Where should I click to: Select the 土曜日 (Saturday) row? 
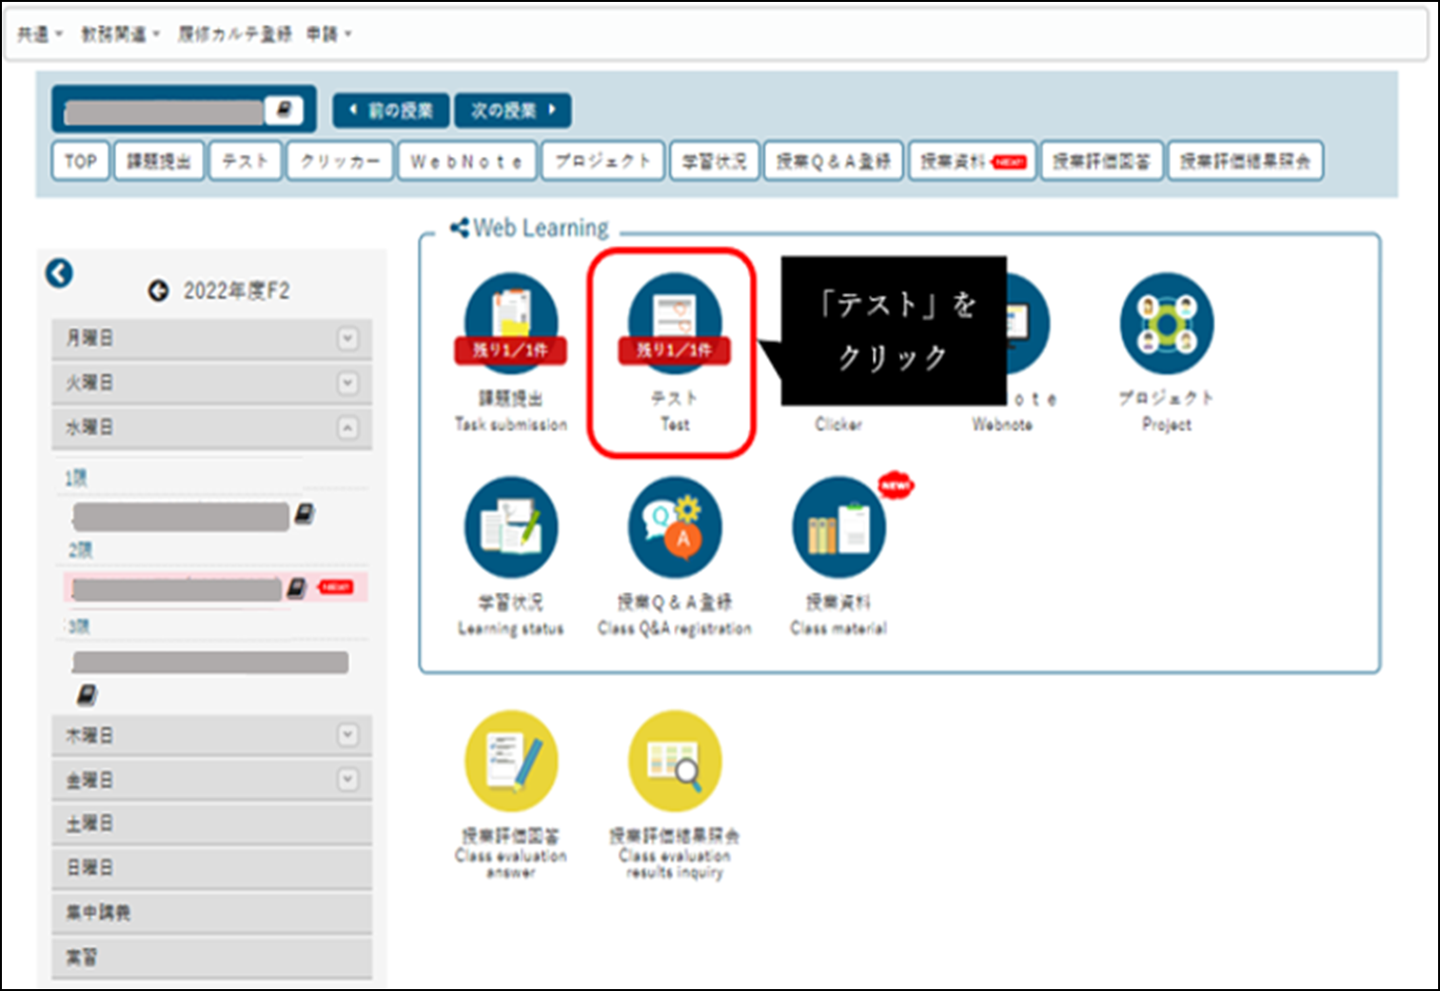click(211, 823)
